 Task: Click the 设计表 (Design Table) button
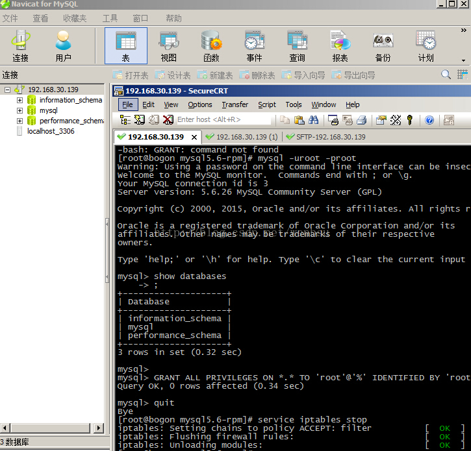(173, 75)
